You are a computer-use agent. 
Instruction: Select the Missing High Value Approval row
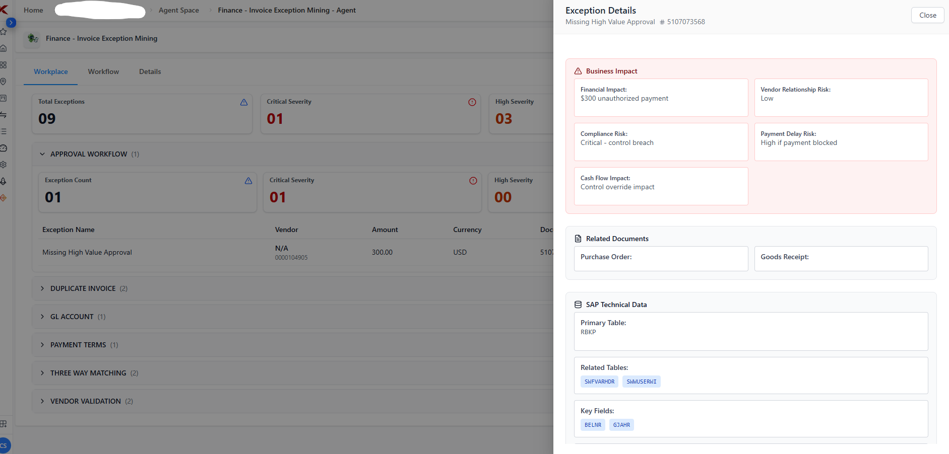87,252
